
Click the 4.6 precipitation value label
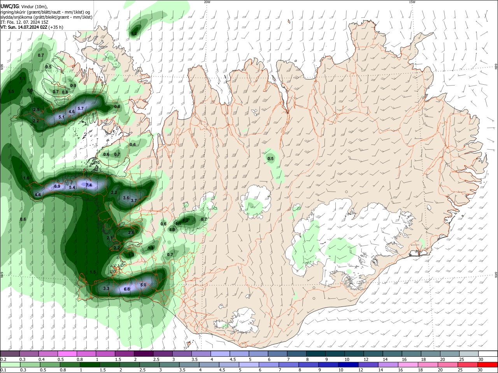(72, 112)
